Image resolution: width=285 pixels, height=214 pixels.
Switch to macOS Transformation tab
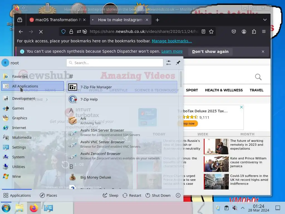(x=57, y=20)
